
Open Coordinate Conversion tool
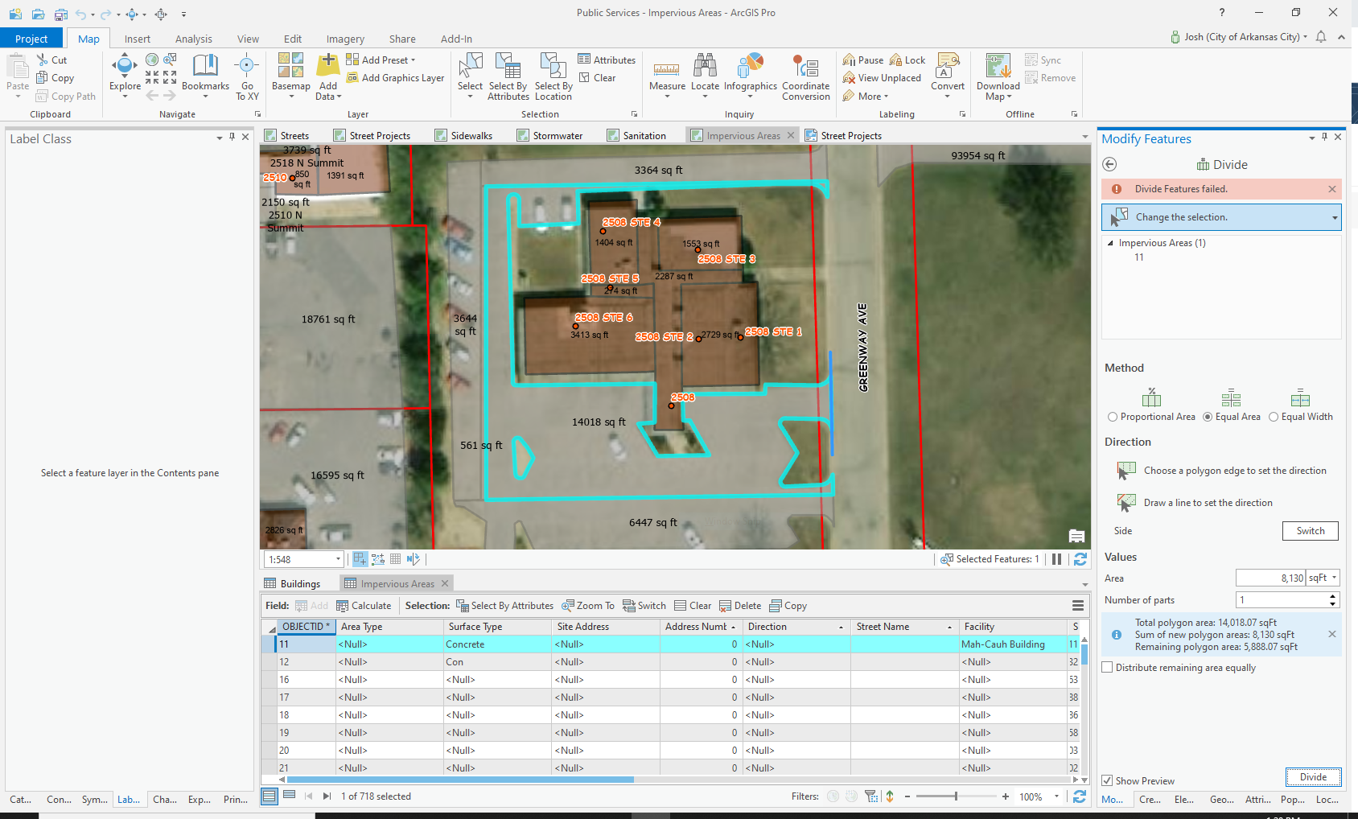[x=805, y=76]
